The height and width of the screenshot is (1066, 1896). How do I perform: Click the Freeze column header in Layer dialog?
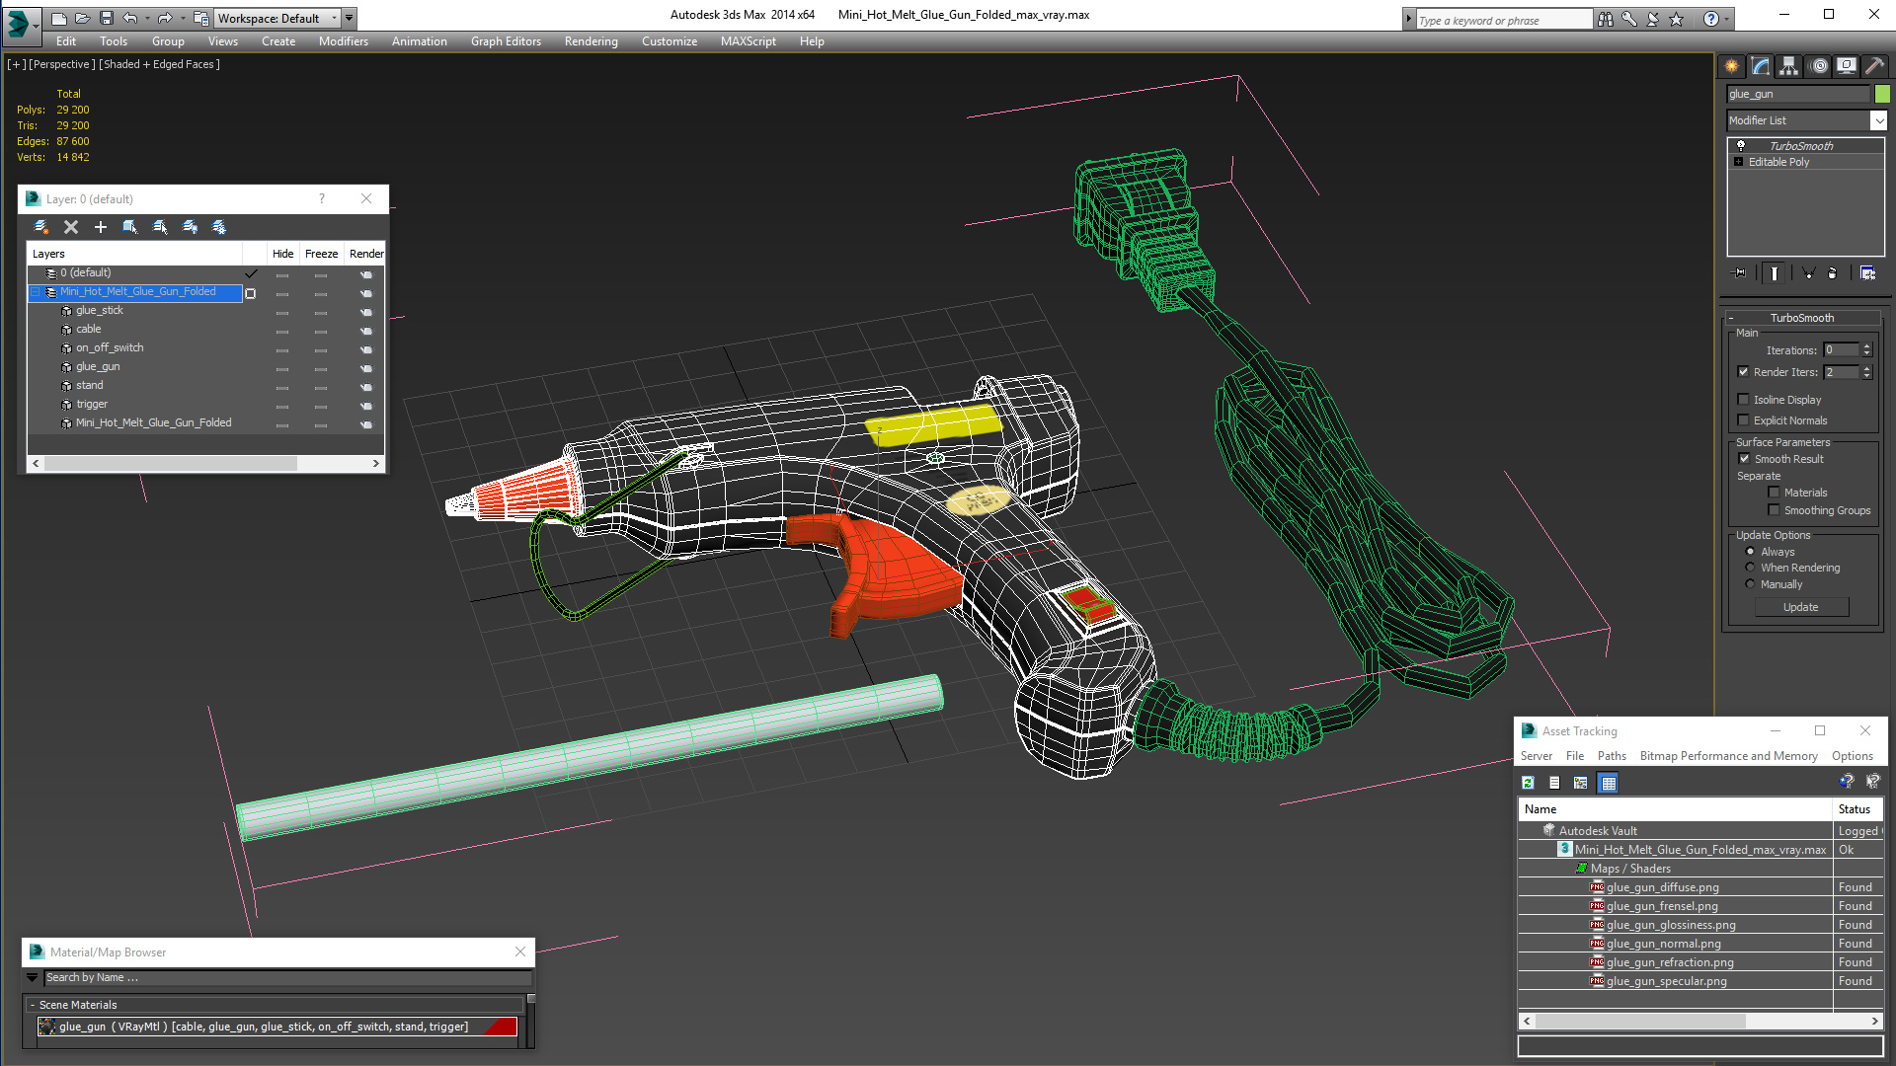click(x=321, y=254)
